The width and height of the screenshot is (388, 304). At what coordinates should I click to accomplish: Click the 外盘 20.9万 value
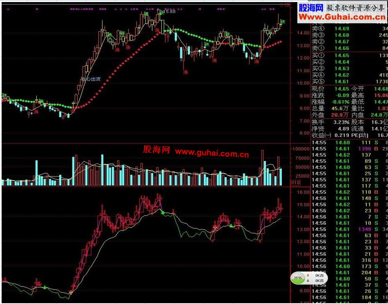point(340,115)
